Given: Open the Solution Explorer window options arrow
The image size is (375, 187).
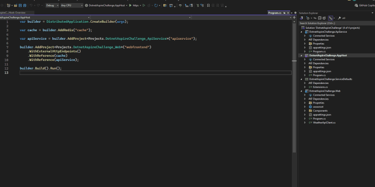Looking at the screenshot, I should point(372,13).
